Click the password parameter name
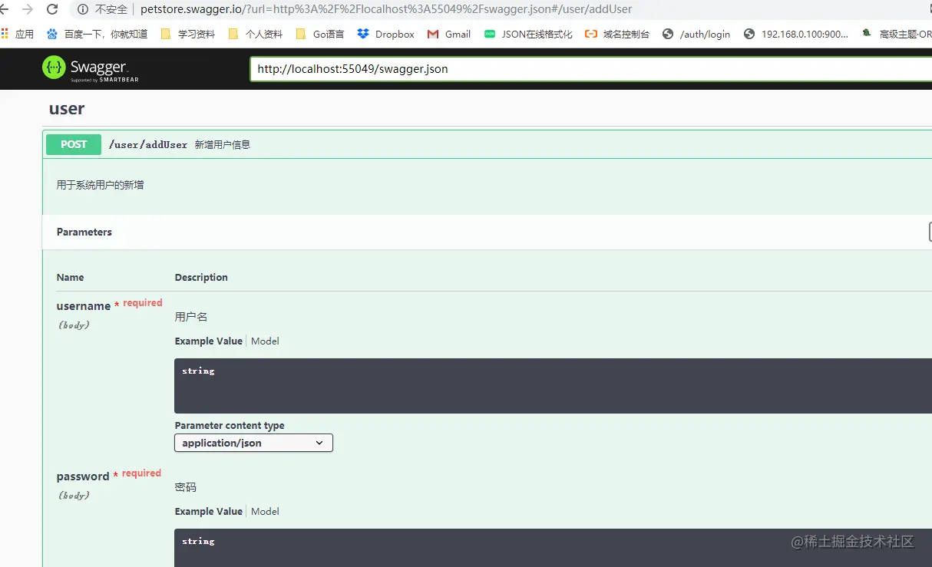This screenshot has height=567, width=932. click(83, 476)
